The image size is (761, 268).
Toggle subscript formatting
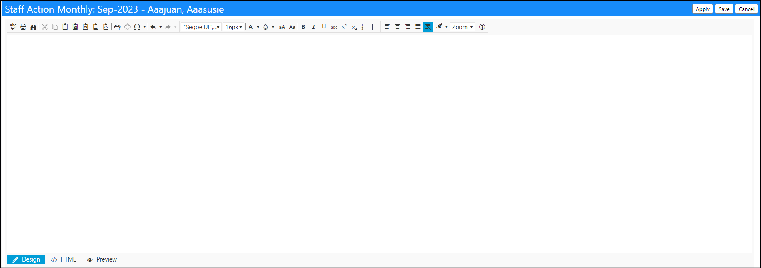[x=354, y=27]
